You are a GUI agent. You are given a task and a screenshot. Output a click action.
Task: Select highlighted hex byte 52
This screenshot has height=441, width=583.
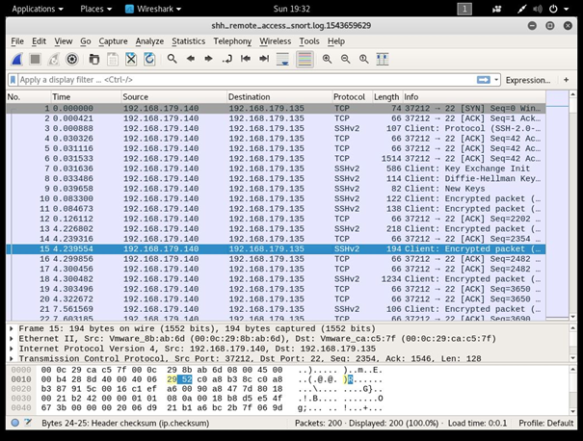tap(187, 379)
